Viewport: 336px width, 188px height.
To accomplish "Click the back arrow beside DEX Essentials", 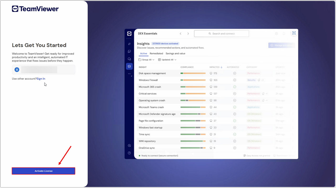I will point(180,34).
